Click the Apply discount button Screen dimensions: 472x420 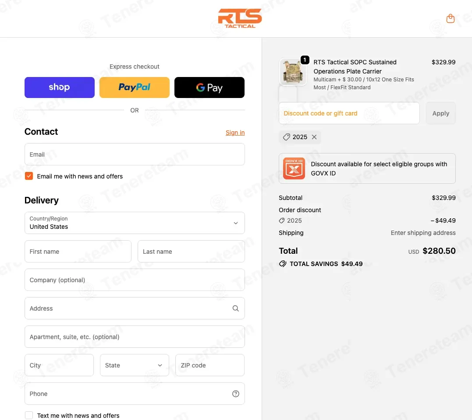coord(441,113)
